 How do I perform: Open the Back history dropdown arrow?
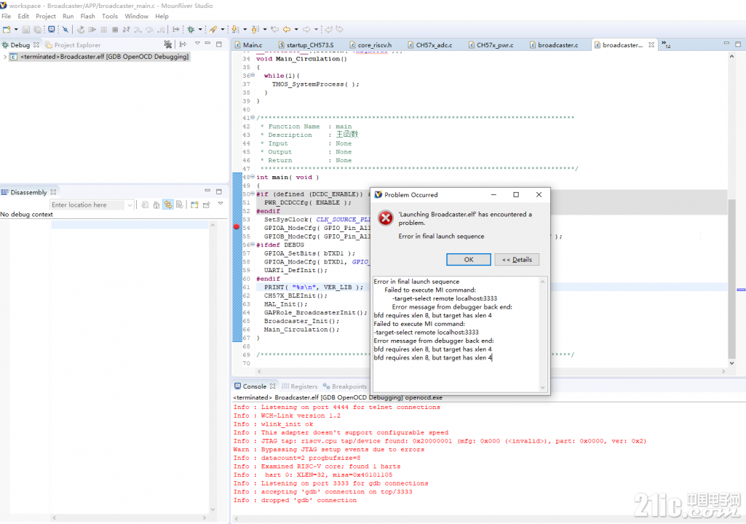pyautogui.click(x=296, y=30)
